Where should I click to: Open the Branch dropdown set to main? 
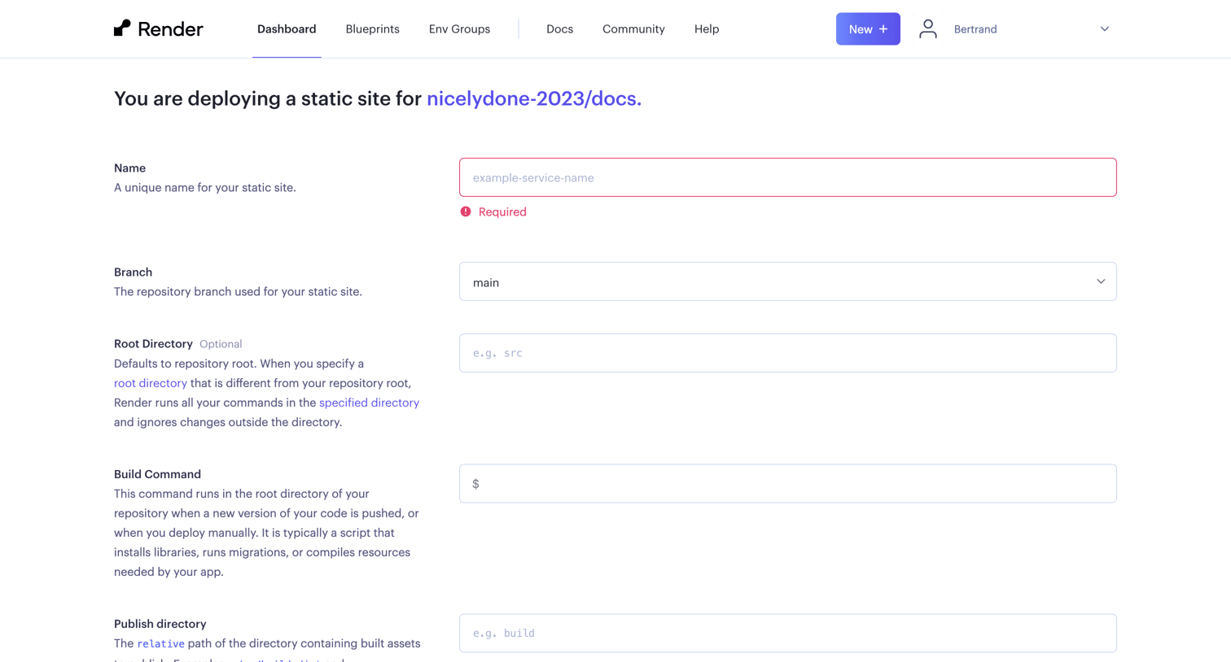click(x=787, y=281)
